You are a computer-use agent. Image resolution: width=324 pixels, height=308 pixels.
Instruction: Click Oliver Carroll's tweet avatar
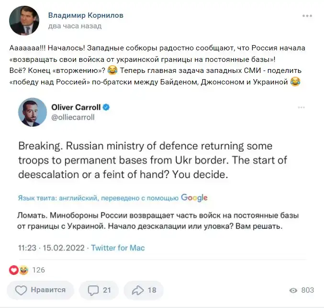[33, 112]
